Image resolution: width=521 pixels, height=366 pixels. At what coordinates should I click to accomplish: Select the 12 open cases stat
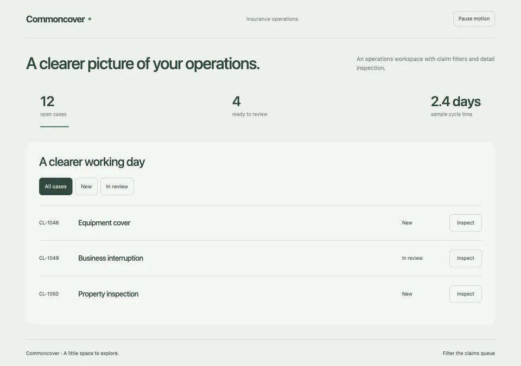tap(54, 110)
